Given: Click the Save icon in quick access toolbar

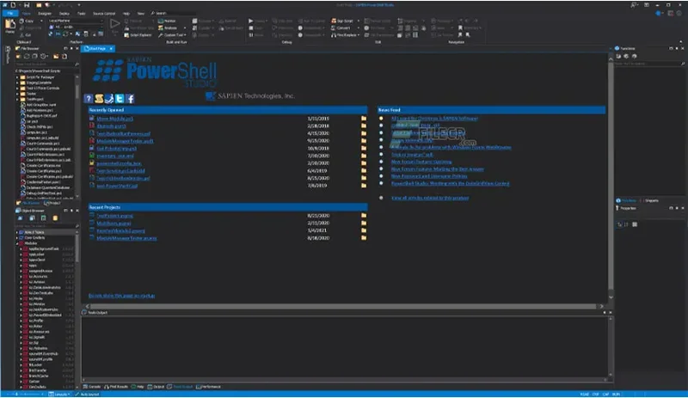Looking at the screenshot, I should point(27,5).
